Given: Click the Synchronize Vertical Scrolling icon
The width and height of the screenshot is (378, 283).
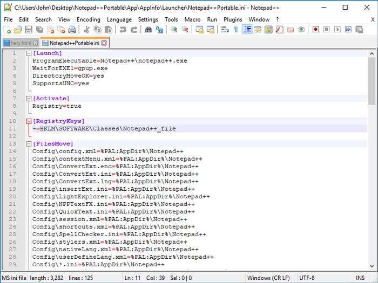Looking at the screenshot, I should [x=199, y=30].
